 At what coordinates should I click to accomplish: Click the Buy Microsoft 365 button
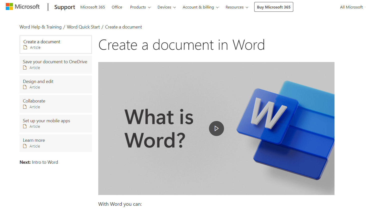(274, 7)
